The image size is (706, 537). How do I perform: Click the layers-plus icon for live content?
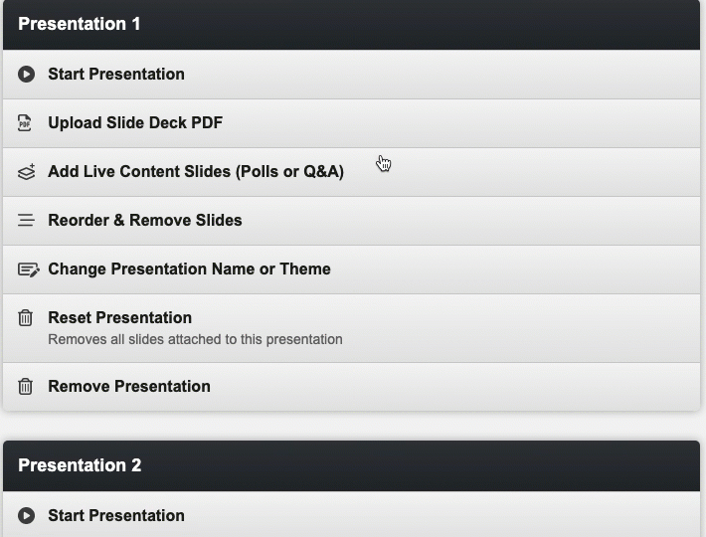click(27, 172)
